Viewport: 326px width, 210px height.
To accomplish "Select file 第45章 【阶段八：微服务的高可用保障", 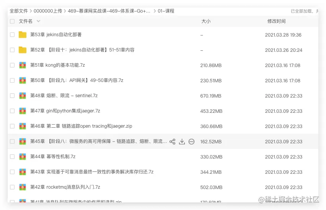I will click(99, 141).
